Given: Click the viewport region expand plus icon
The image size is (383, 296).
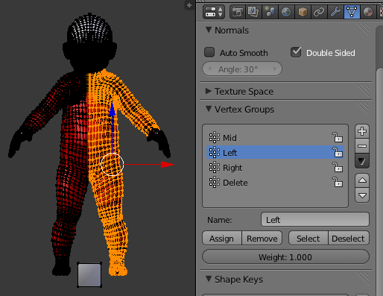Looking at the screenshot, I should pos(189,5).
